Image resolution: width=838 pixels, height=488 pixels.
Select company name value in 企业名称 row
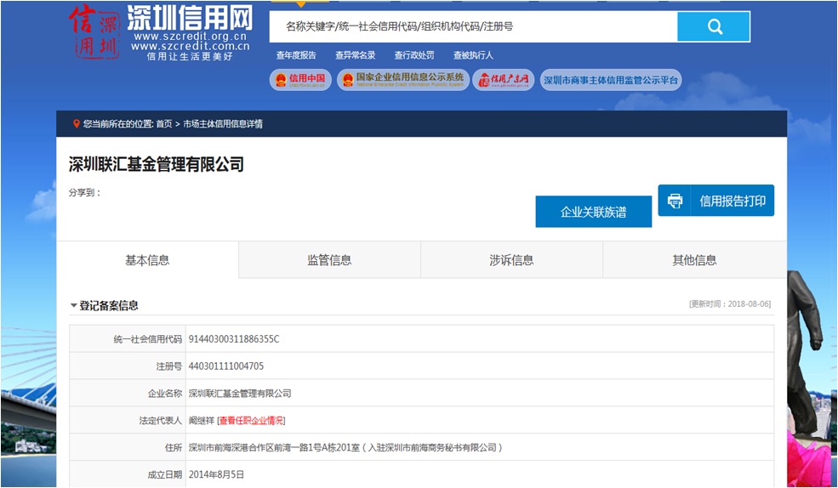tap(240, 394)
